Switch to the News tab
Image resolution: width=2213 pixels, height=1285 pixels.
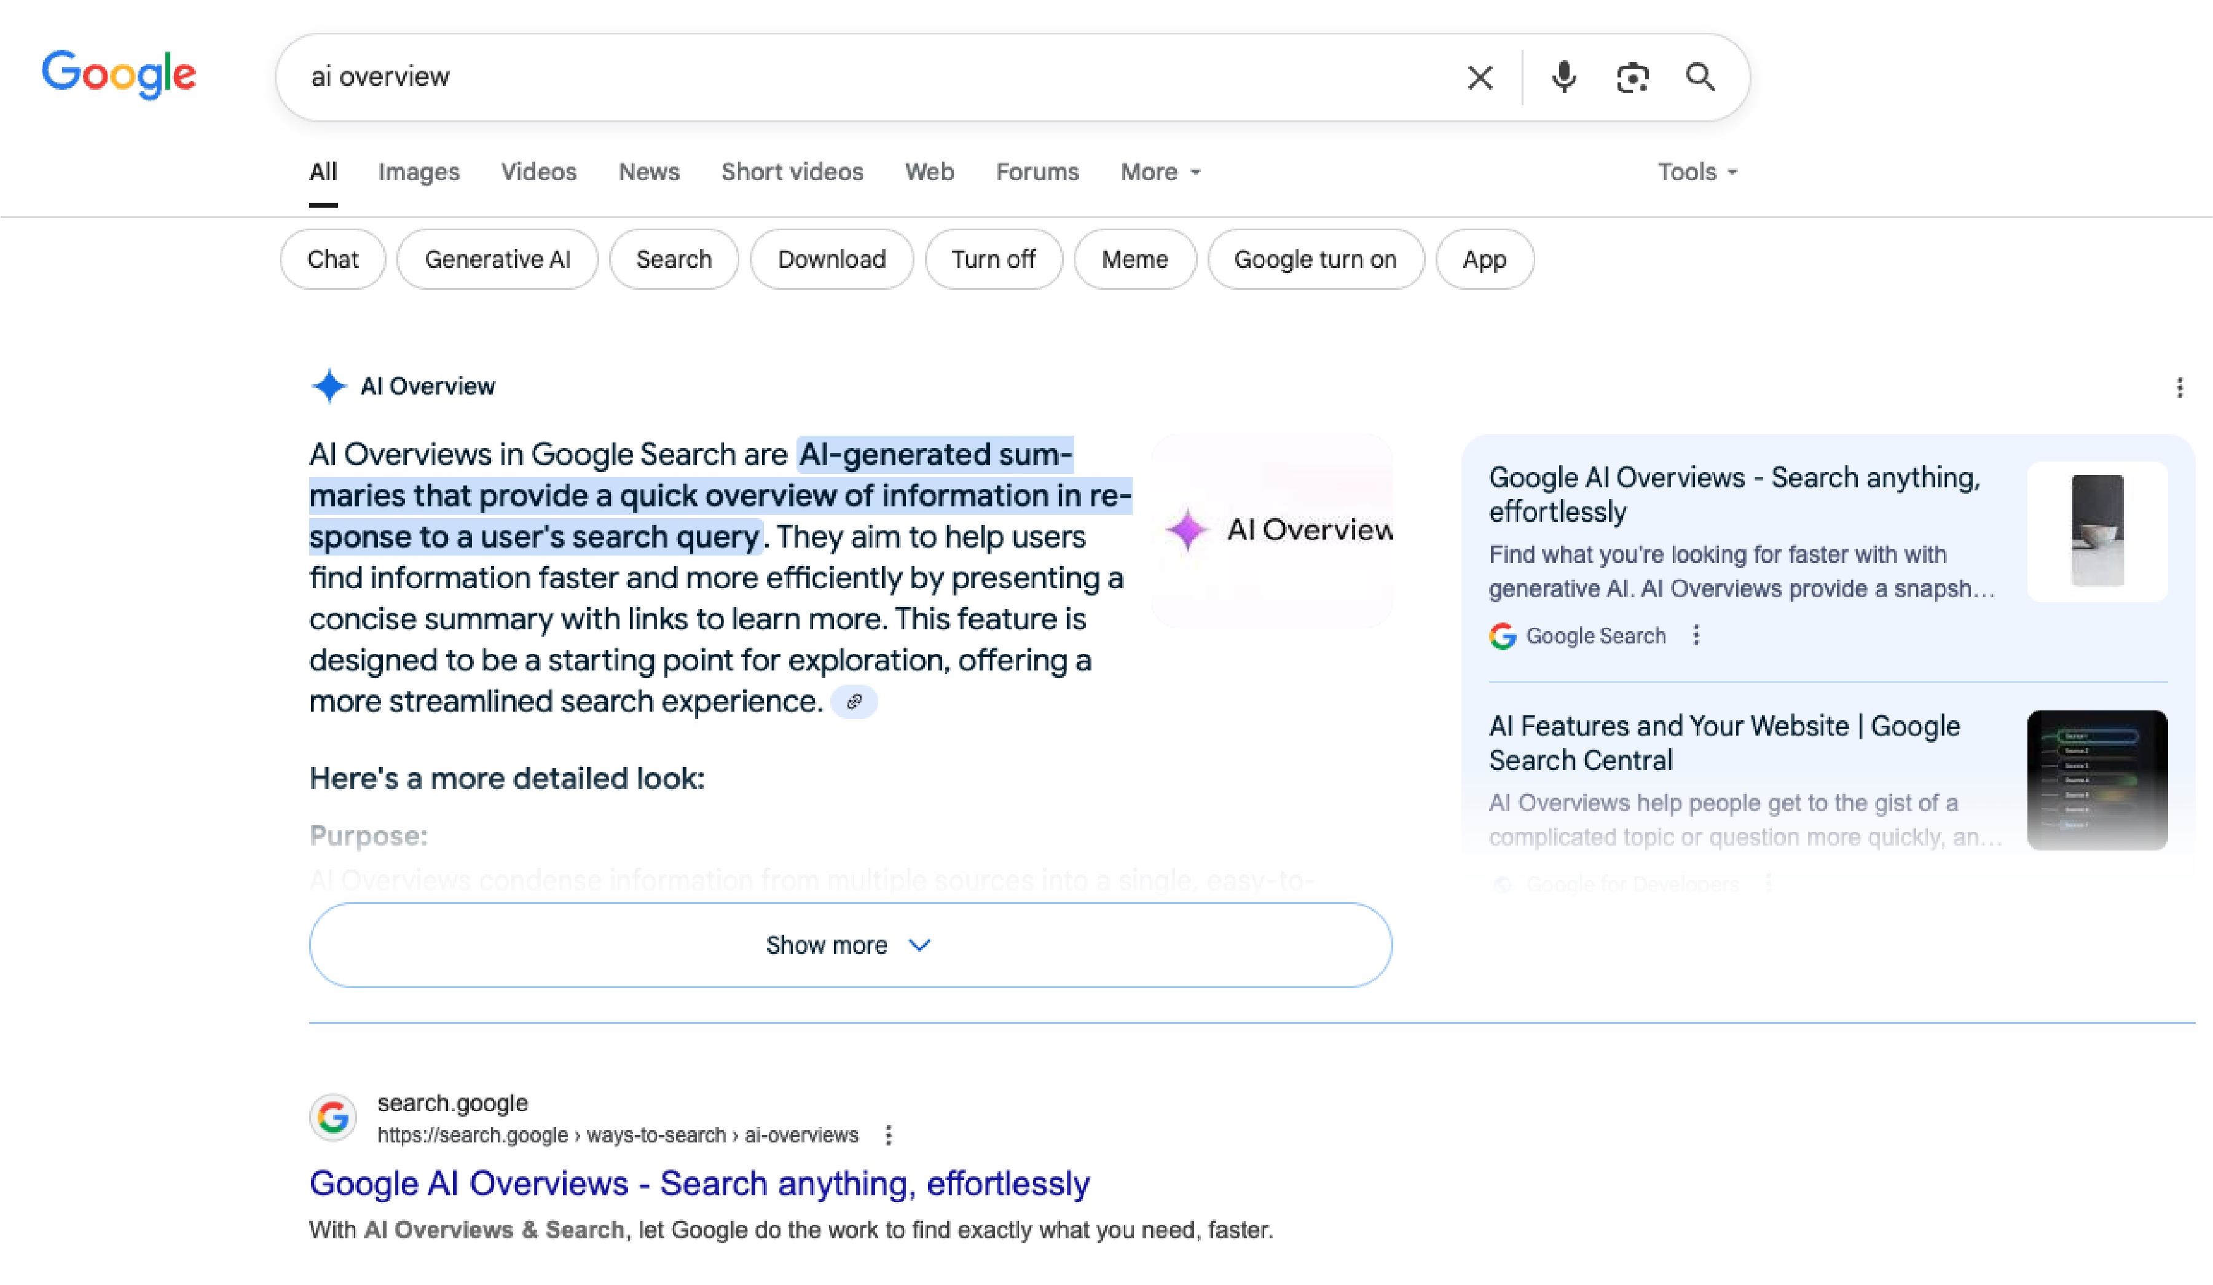pyautogui.click(x=649, y=172)
